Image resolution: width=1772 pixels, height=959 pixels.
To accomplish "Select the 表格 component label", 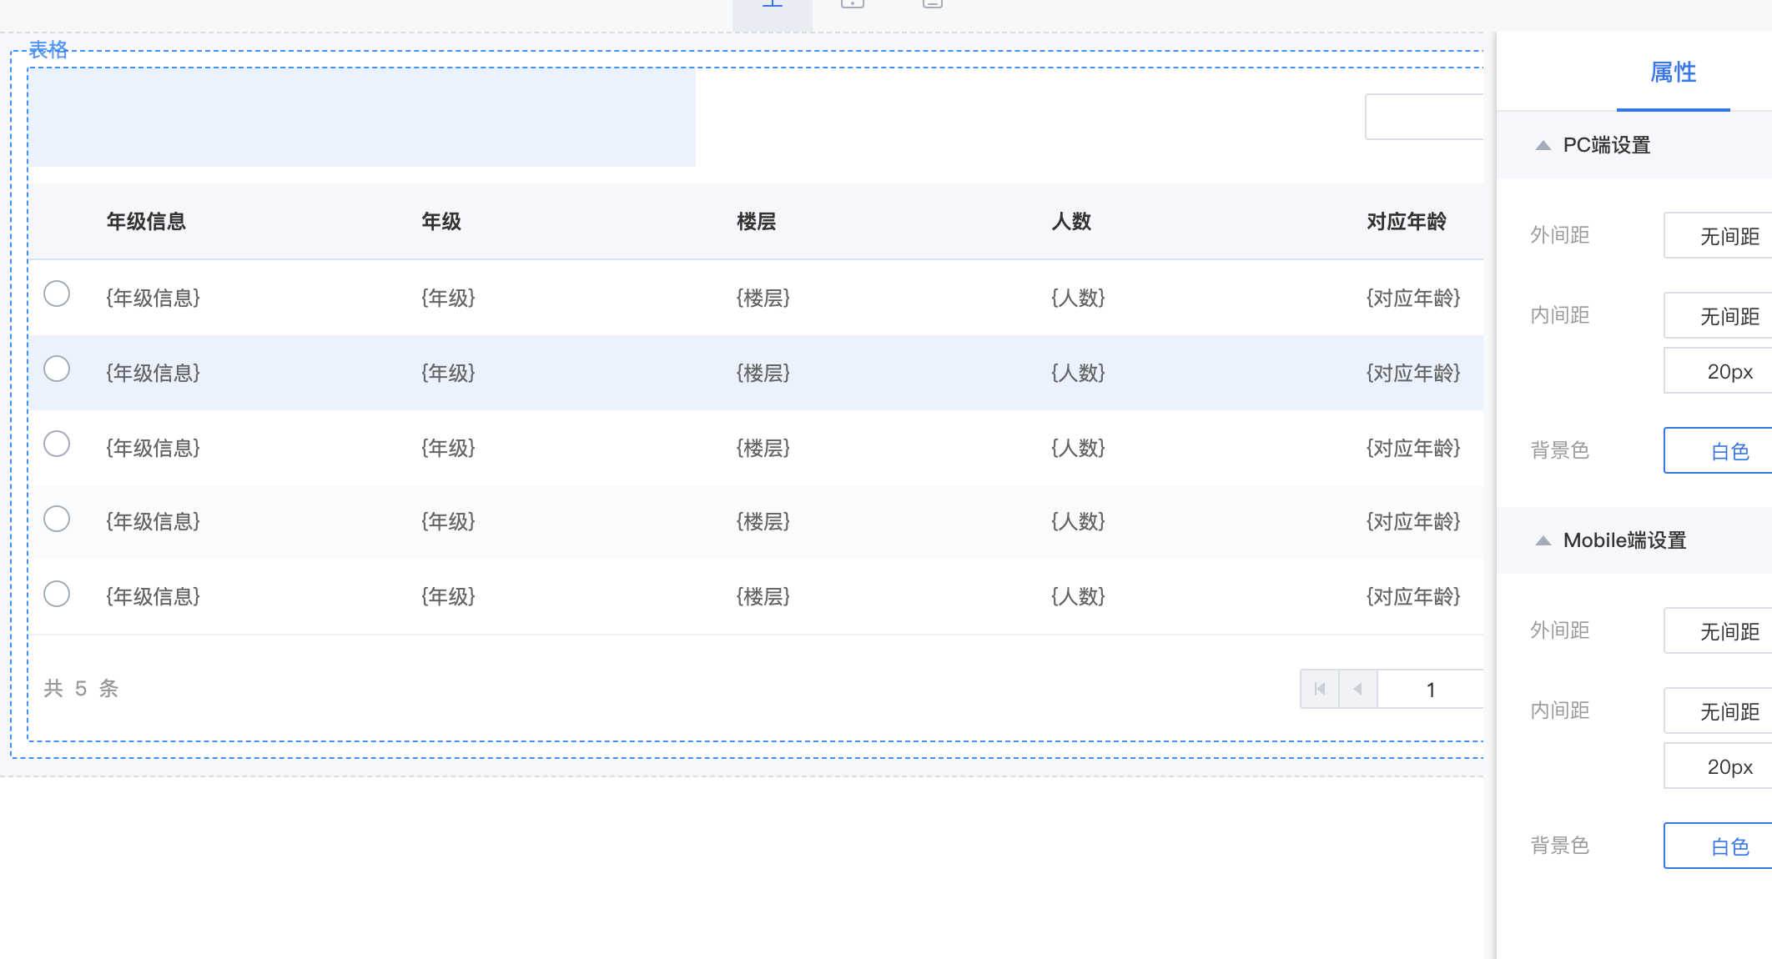I will (48, 49).
